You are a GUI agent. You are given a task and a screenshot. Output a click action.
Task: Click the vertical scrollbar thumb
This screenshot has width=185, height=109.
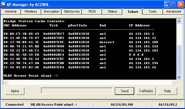(179, 60)
